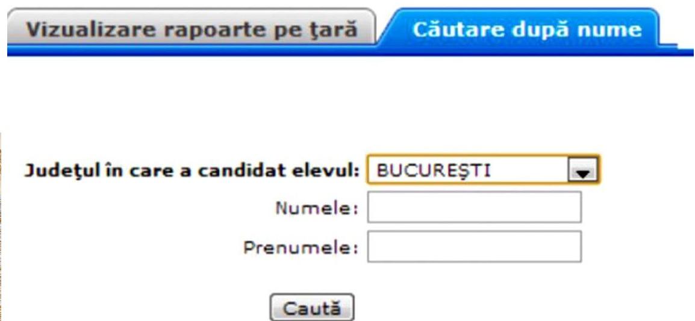Click the county dropdown arrow button
The image size is (695, 321).
[x=582, y=172]
